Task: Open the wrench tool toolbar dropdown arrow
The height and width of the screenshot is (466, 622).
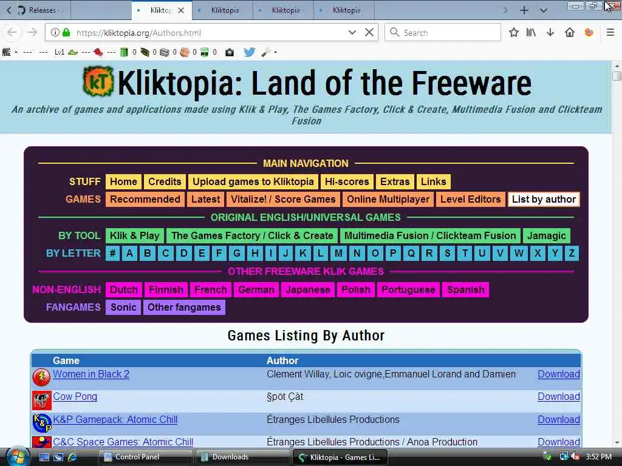Action: point(275,52)
